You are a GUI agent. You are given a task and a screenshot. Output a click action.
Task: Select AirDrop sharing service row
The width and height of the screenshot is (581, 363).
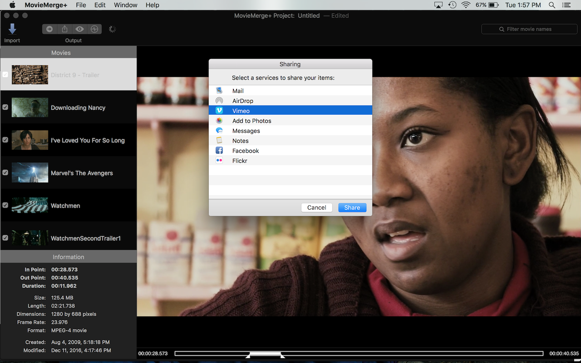point(290,101)
